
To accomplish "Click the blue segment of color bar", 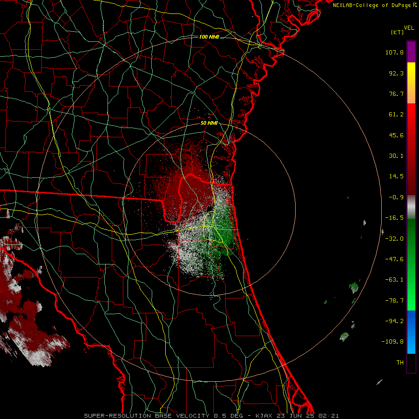I will pyautogui.click(x=411, y=332).
